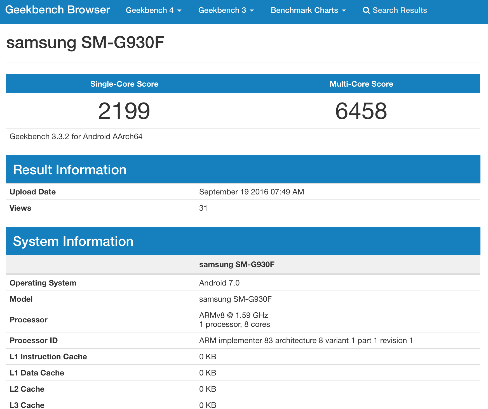Click the Views count value 31
The width and height of the screenshot is (488, 409).
[x=203, y=208]
